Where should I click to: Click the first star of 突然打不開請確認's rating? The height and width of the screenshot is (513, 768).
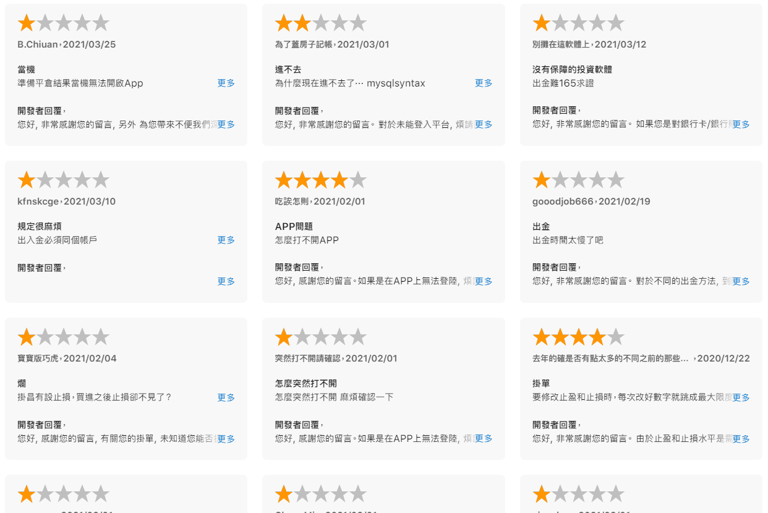283,336
